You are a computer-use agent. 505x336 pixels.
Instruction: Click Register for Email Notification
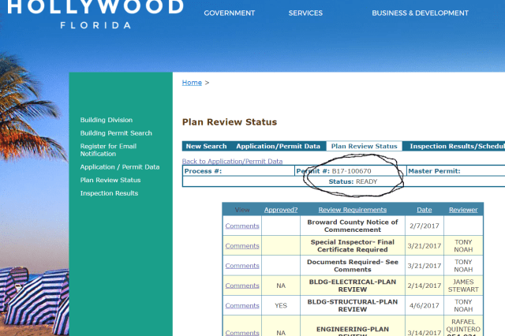click(x=109, y=150)
